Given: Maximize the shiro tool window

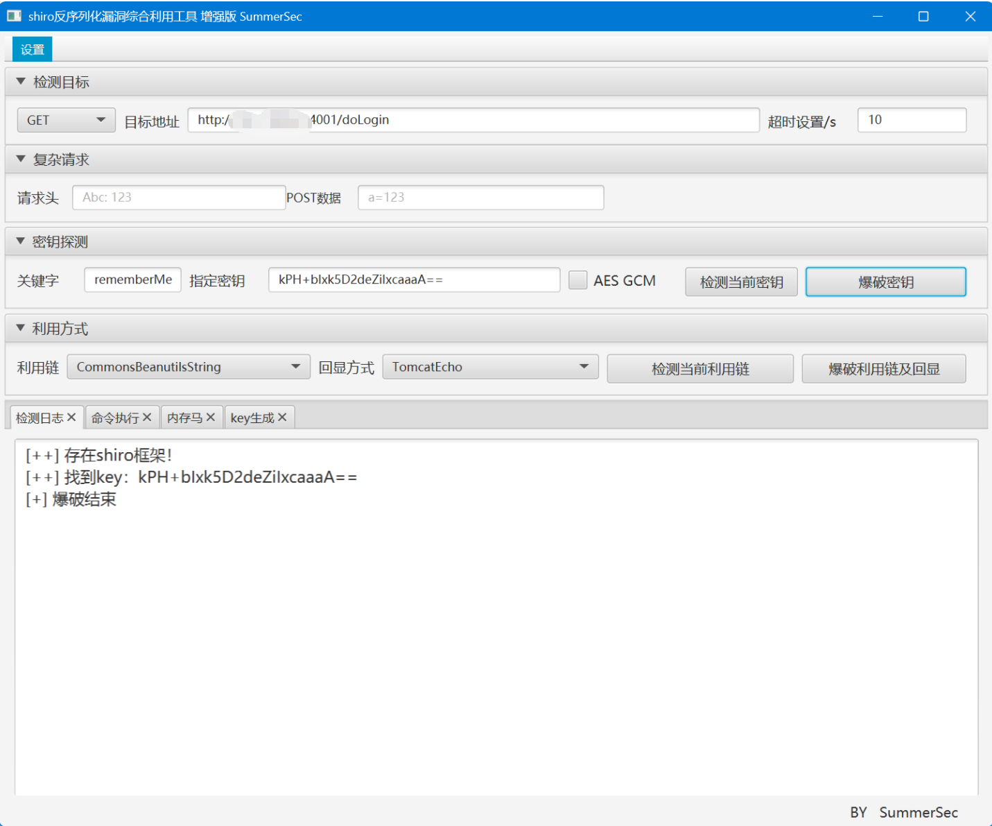Looking at the screenshot, I should click(x=923, y=16).
